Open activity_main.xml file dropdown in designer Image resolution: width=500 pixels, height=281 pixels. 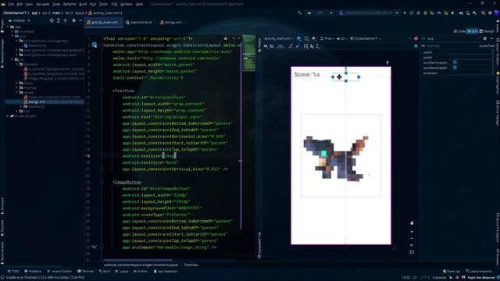click(x=279, y=38)
